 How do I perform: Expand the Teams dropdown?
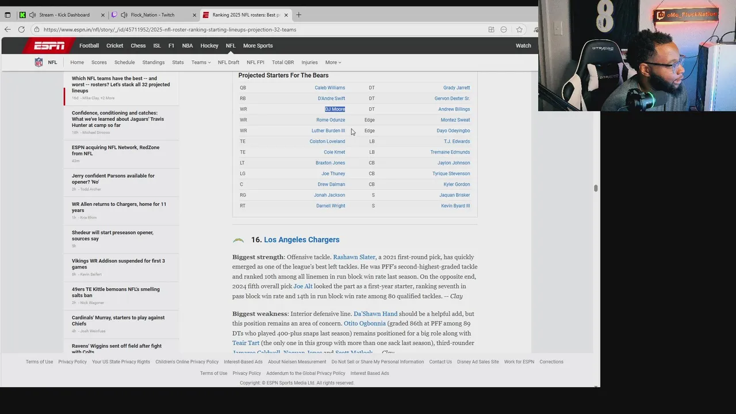coord(201,62)
